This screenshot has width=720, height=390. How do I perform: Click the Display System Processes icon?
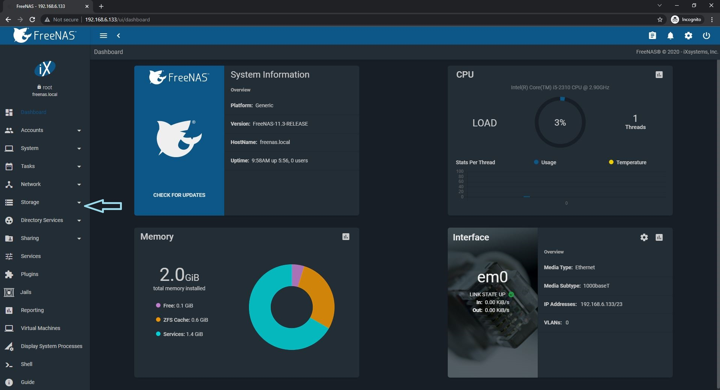[x=9, y=346]
